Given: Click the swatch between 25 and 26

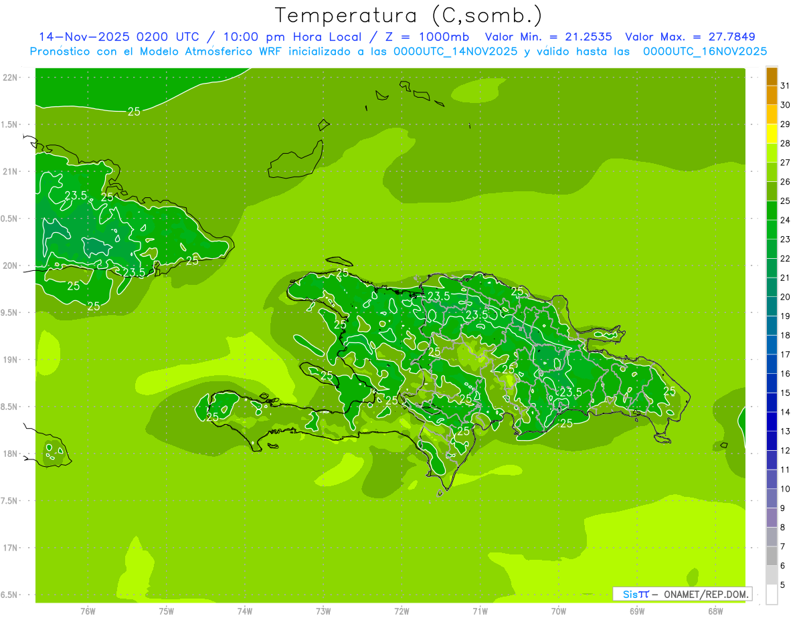Looking at the screenshot, I should click(x=772, y=191).
